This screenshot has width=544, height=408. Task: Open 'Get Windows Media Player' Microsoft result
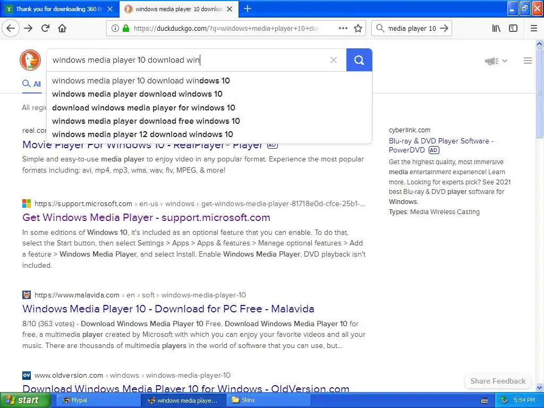click(146, 217)
